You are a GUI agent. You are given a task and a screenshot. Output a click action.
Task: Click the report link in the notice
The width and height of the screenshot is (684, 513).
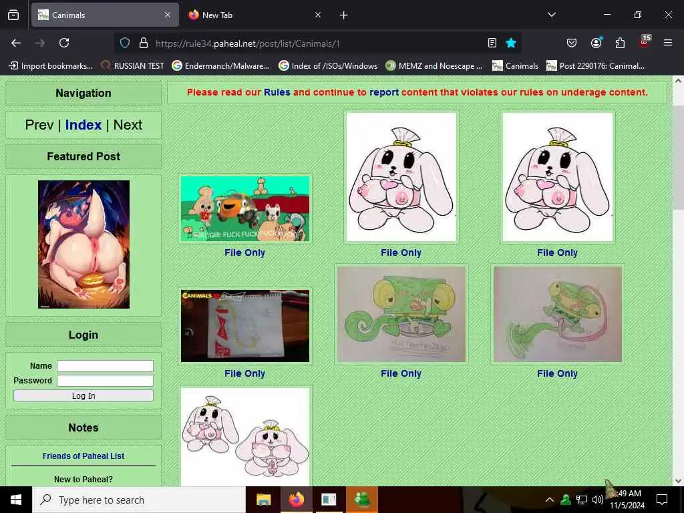[384, 92]
